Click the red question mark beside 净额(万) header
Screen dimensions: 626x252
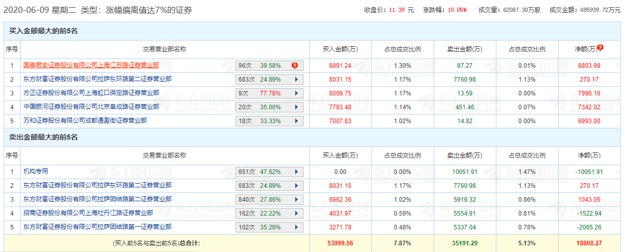click(x=600, y=48)
